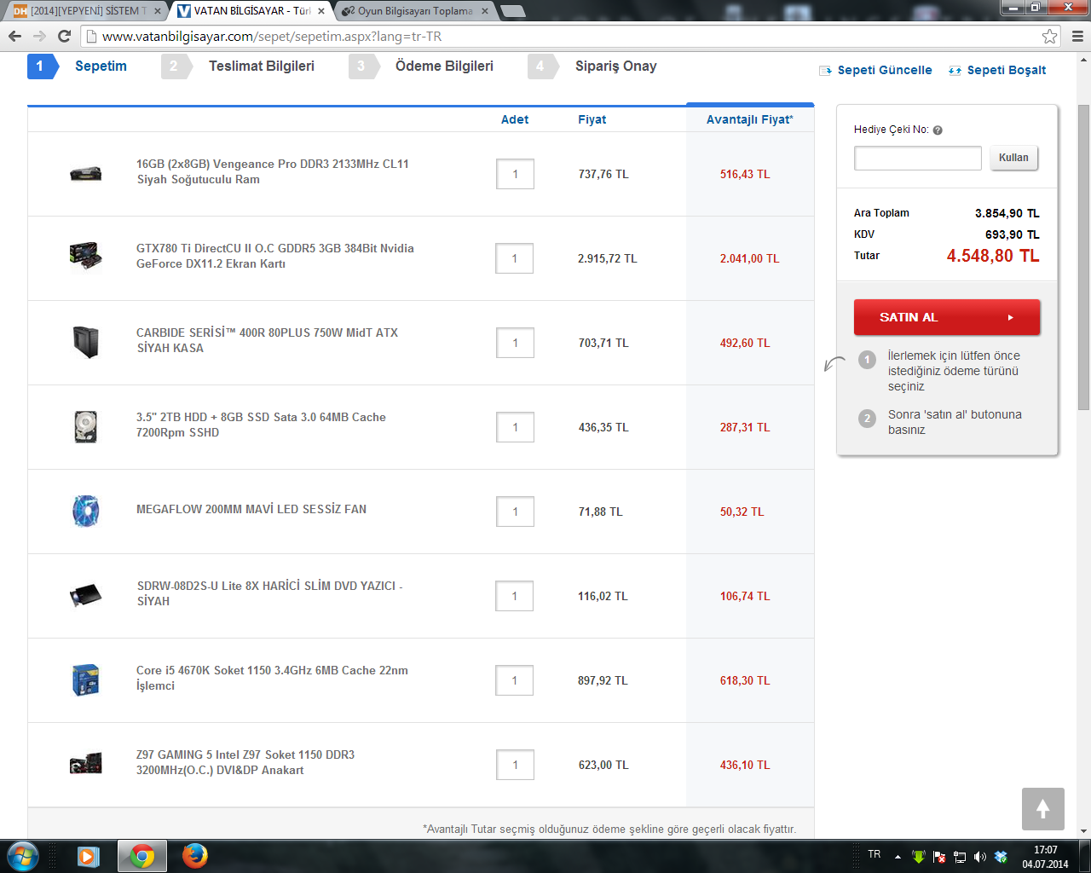Open Firefox from the taskbar
The image size is (1091, 873).
[194, 855]
